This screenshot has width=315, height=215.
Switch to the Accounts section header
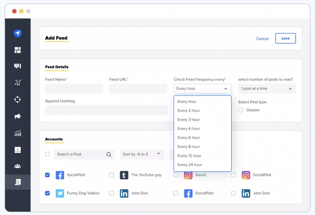(54, 140)
